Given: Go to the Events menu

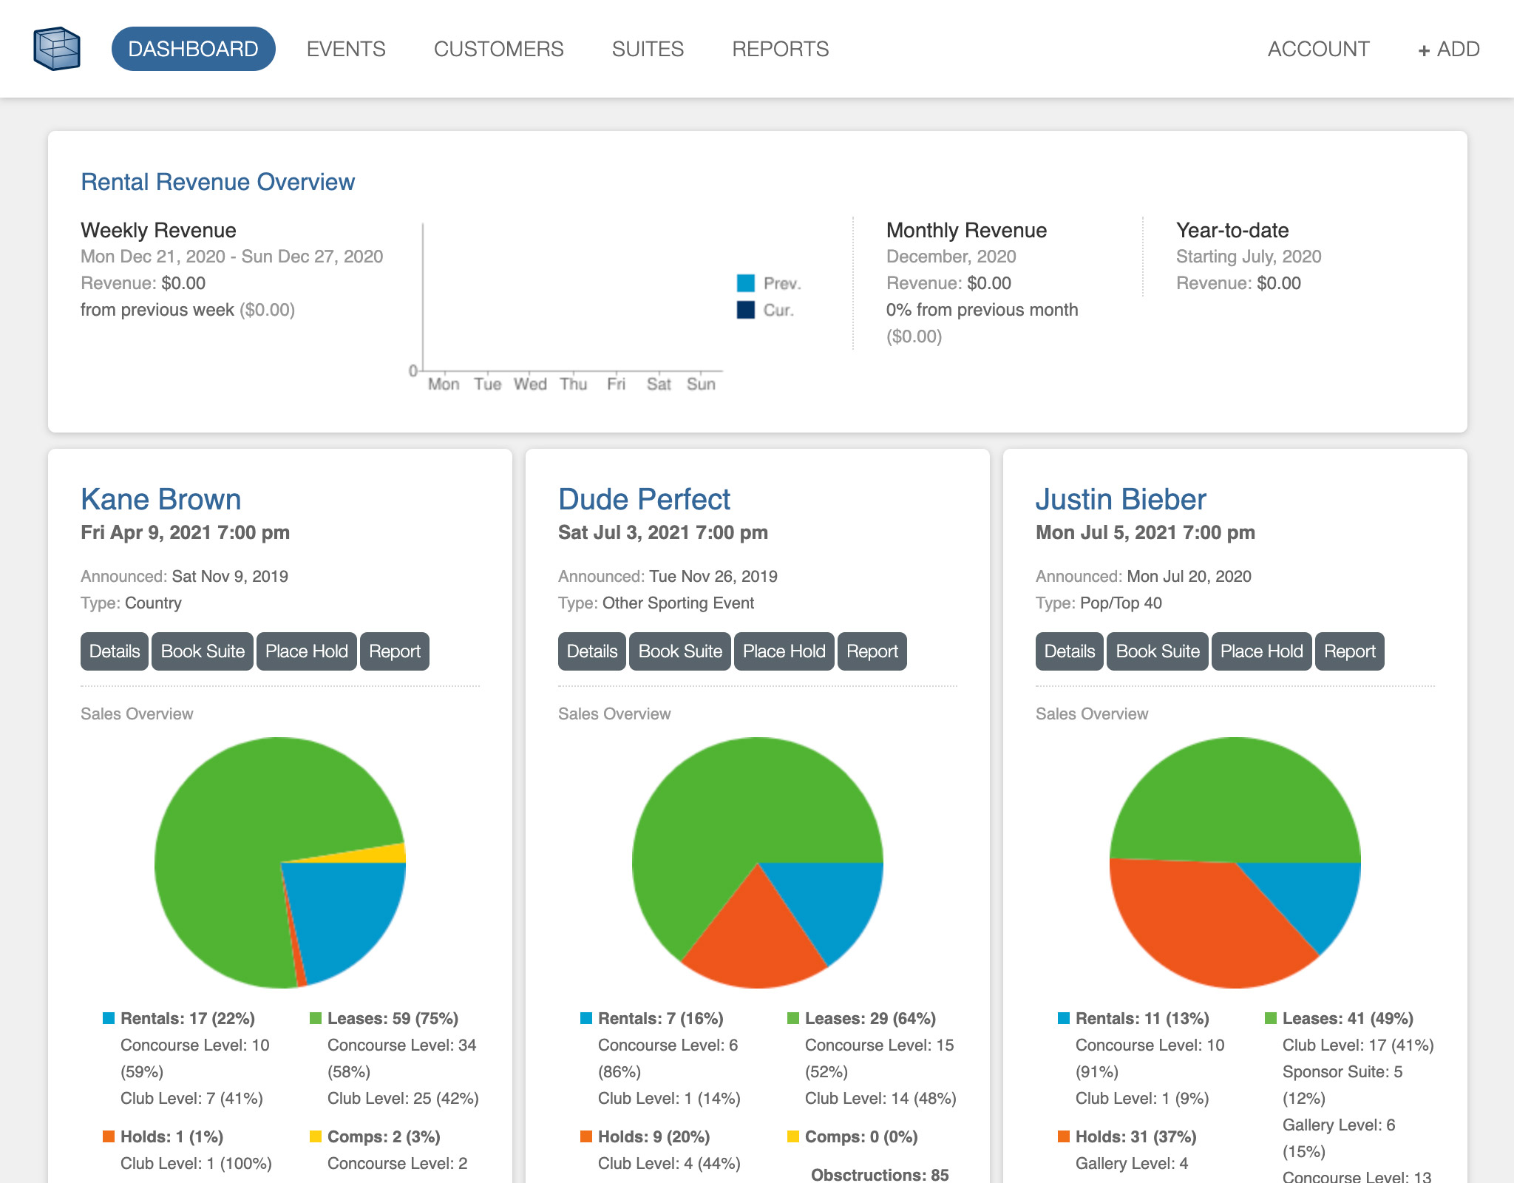Looking at the screenshot, I should click(346, 49).
